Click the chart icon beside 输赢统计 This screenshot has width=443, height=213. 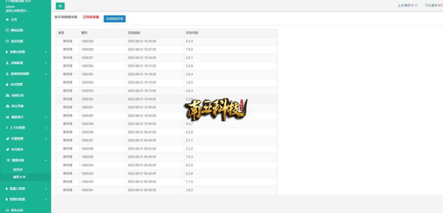click(x=8, y=117)
